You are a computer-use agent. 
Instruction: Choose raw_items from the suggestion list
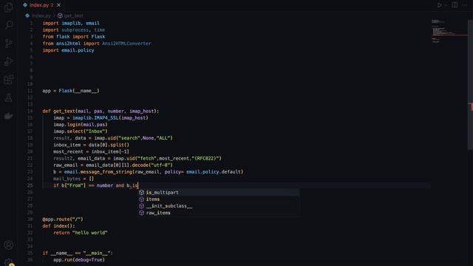219,213
